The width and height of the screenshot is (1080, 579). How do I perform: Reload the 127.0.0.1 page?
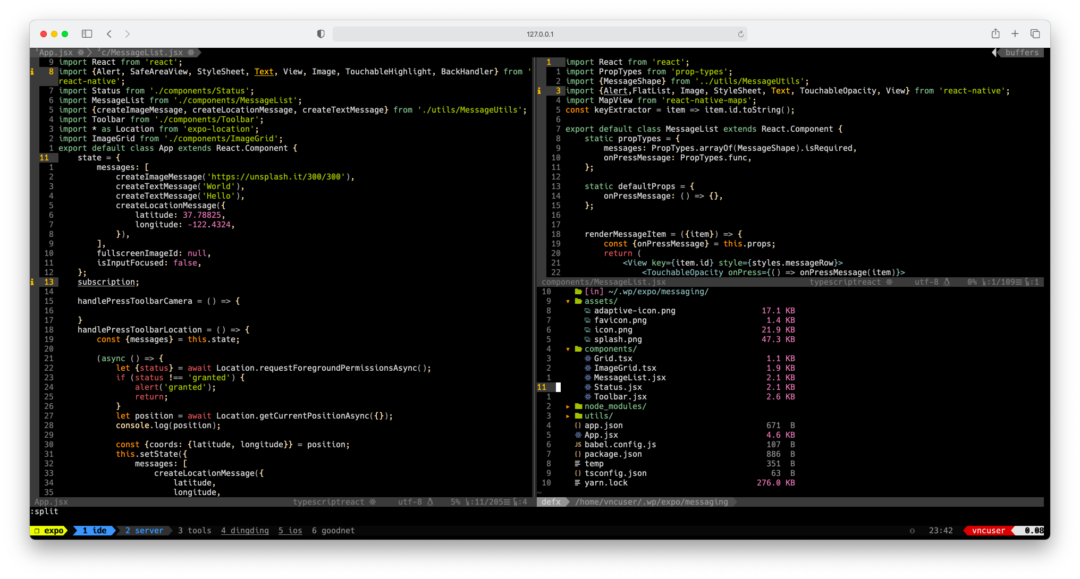pyautogui.click(x=740, y=34)
